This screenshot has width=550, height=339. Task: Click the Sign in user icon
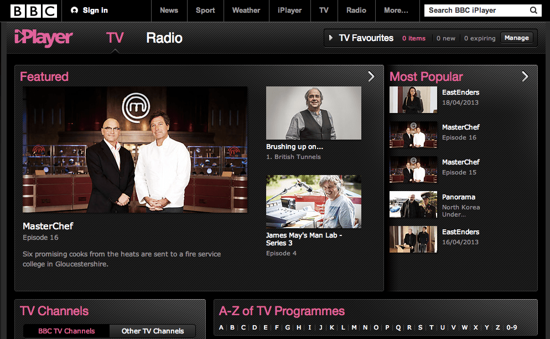75,11
